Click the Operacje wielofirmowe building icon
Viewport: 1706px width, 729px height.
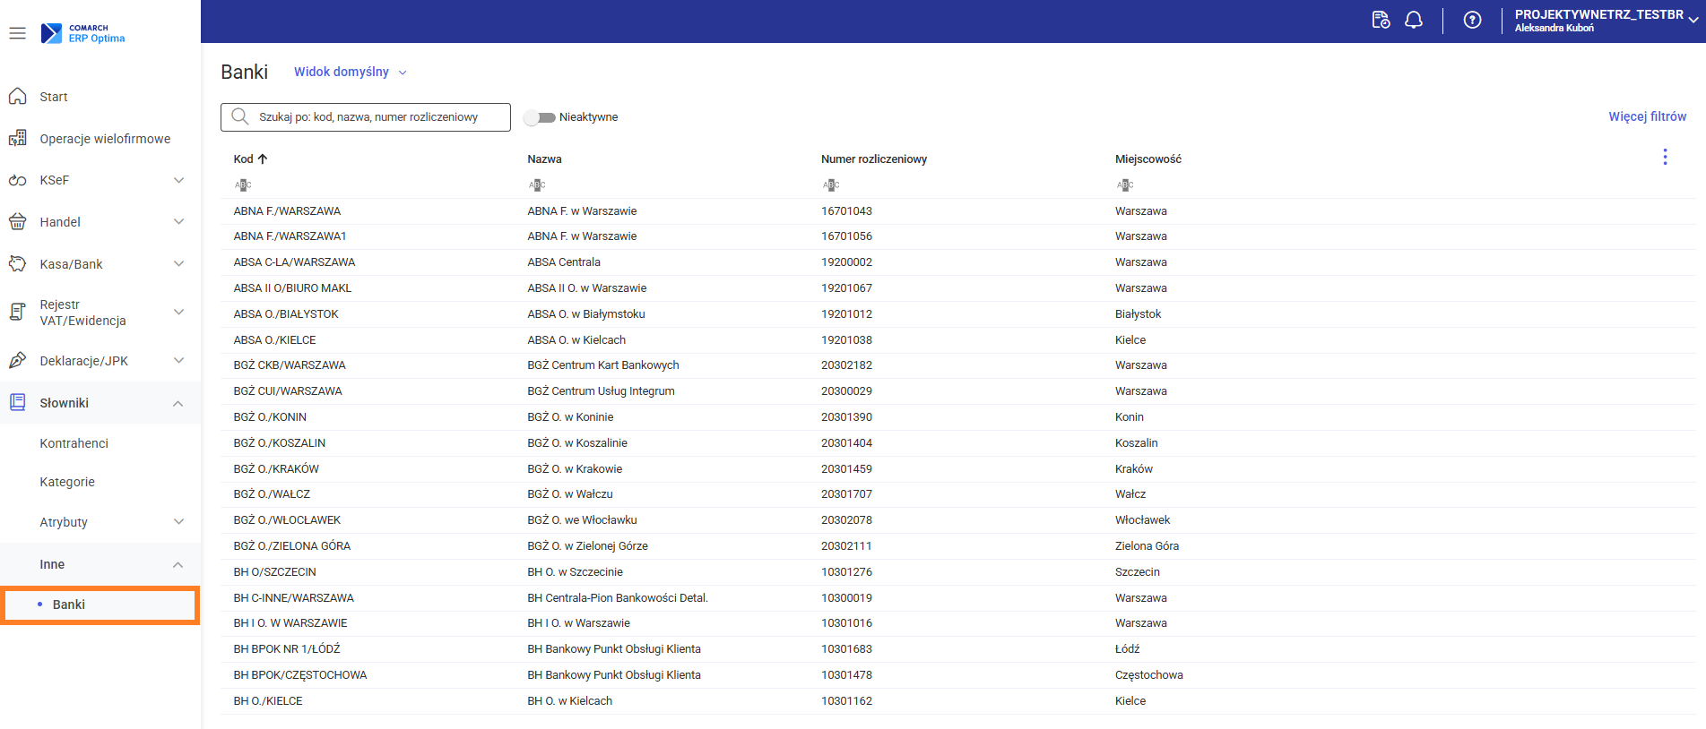[x=17, y=138]
